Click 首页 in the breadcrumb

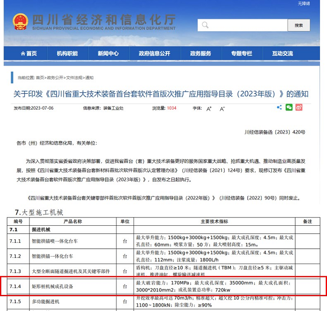tap(40, 77)
